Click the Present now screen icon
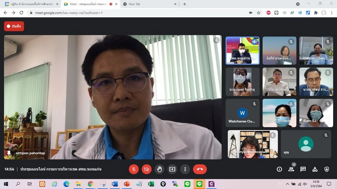Image resolution: width=337 pixels, height=189 pixels. point(172,169)
